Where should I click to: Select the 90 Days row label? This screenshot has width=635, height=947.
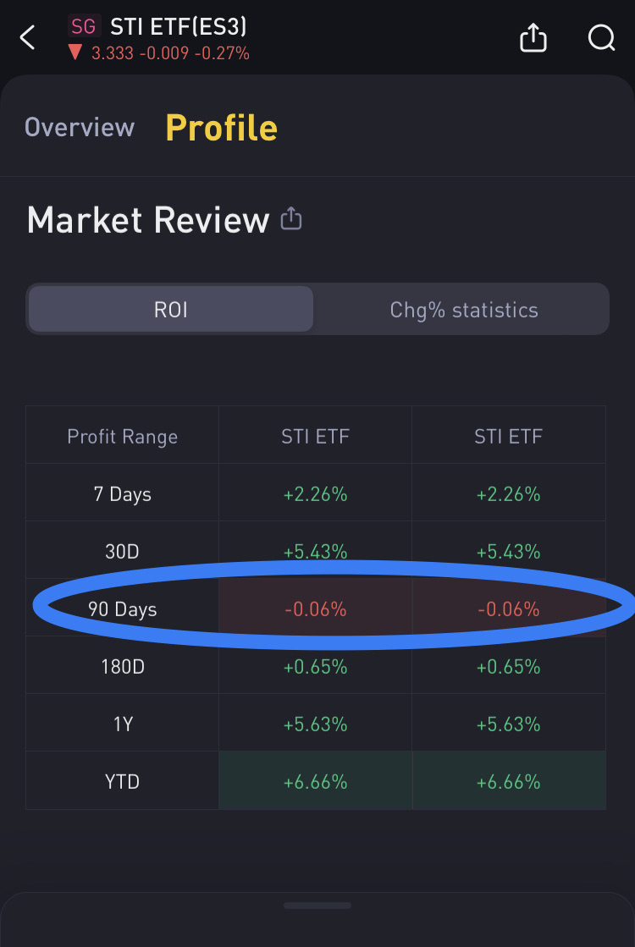(x=122, y=609)
